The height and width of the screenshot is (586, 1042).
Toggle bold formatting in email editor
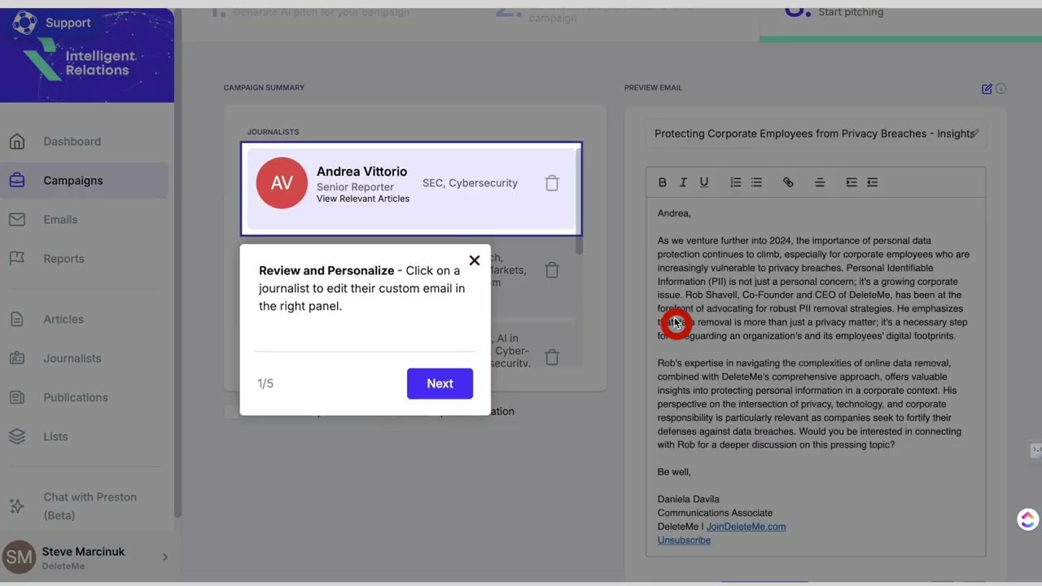662,182
